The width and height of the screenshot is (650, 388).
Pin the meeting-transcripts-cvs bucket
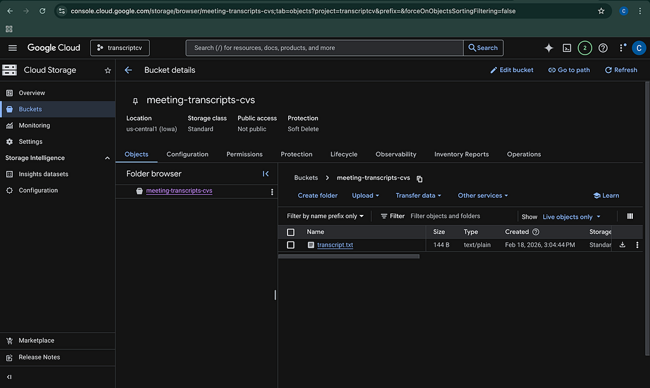[x=135, y=101]
